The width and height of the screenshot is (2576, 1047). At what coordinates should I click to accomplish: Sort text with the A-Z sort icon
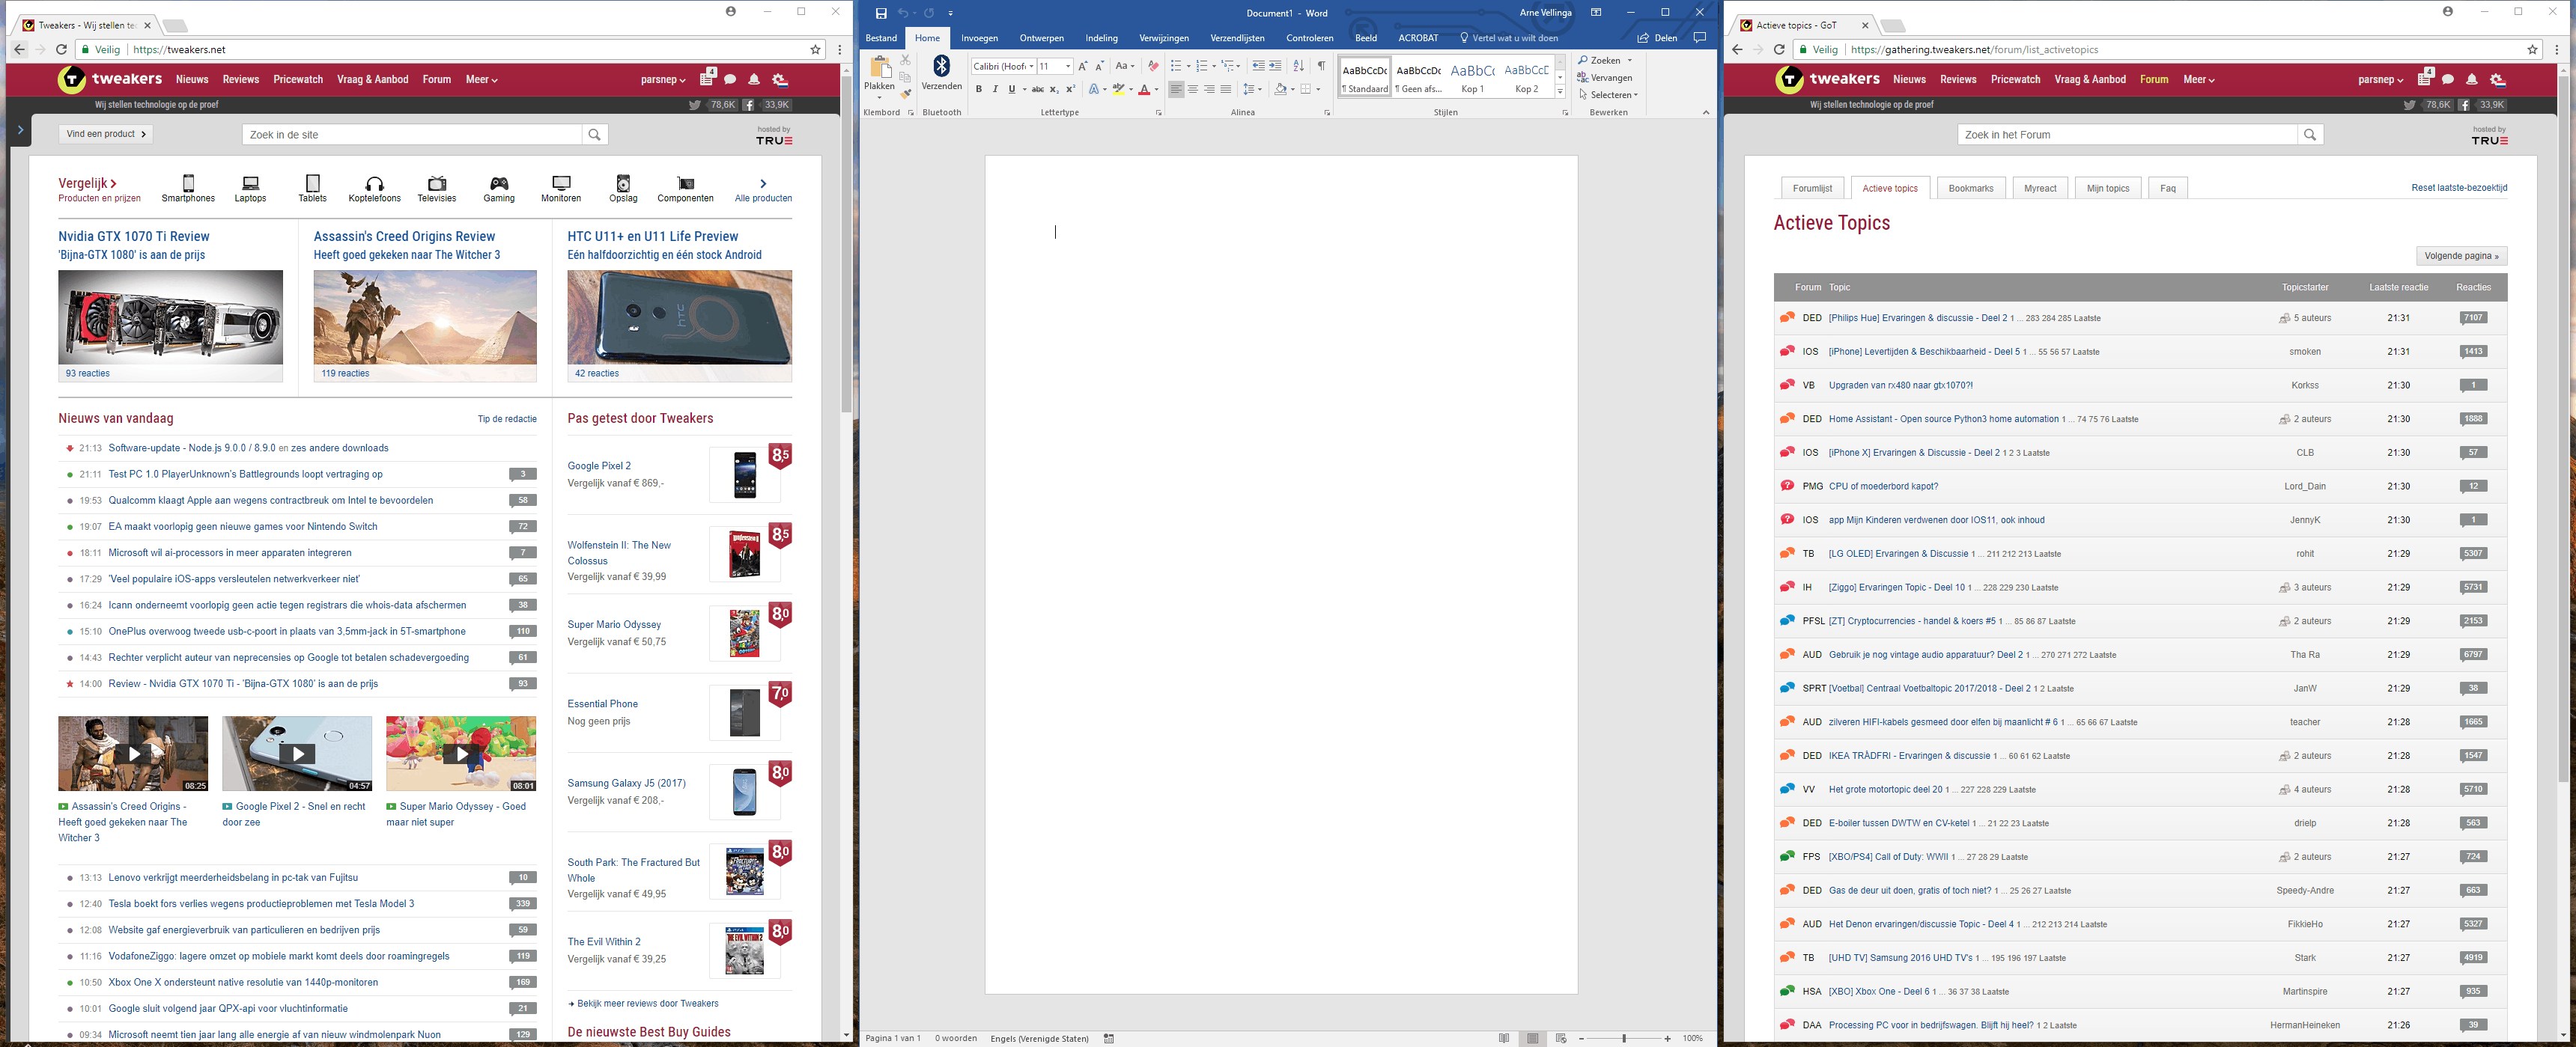[1299, 66]
